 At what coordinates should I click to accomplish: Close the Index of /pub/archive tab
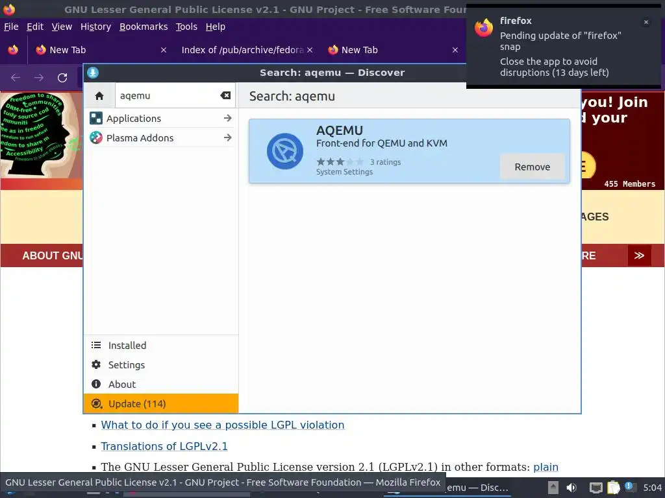[310, 50]
